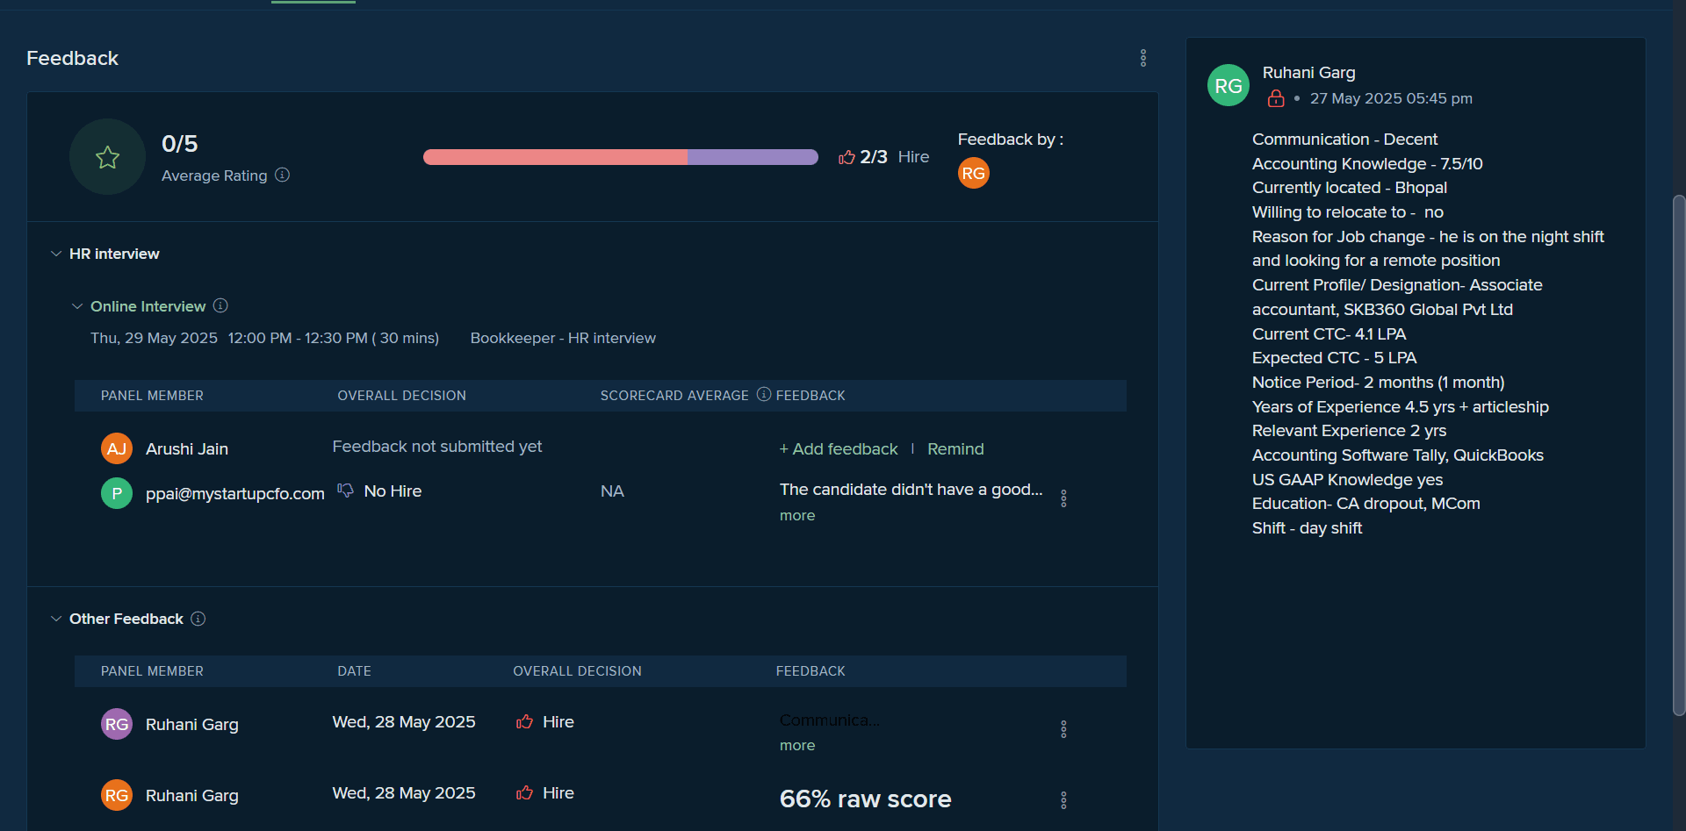This screenshot has height=831, width=1686.
Task: Open options menu for 66% raw score feedback
Action: (1063, 800)
